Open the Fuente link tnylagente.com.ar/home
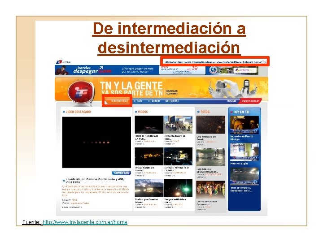 85,222
